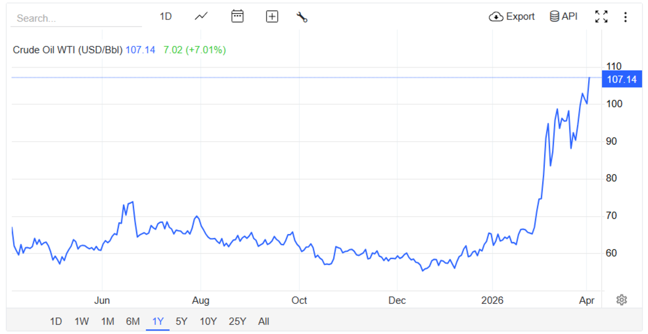This screenshot has height=334, width=648.
Task: Open the three-dot more options menu
Action: click(625, 17)
